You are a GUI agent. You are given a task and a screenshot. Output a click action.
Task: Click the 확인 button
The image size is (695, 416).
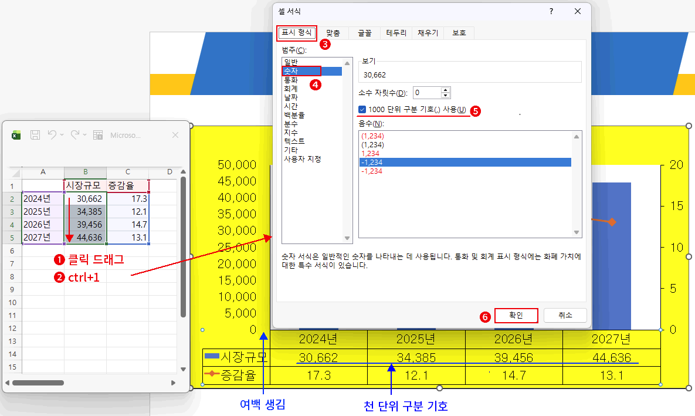coord(516,315)
